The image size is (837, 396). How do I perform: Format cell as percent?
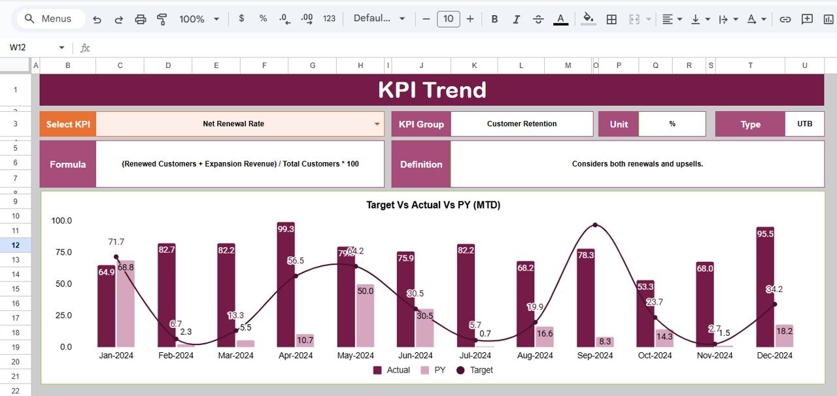coord(263,19)
